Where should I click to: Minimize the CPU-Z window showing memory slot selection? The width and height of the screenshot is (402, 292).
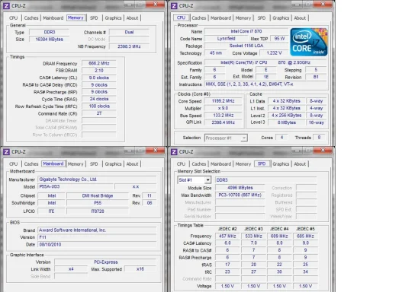(x=297, y=151)
